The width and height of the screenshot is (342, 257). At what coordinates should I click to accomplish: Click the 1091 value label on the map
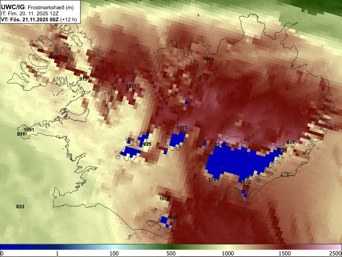pyautogui.click(x=29, y=130)
